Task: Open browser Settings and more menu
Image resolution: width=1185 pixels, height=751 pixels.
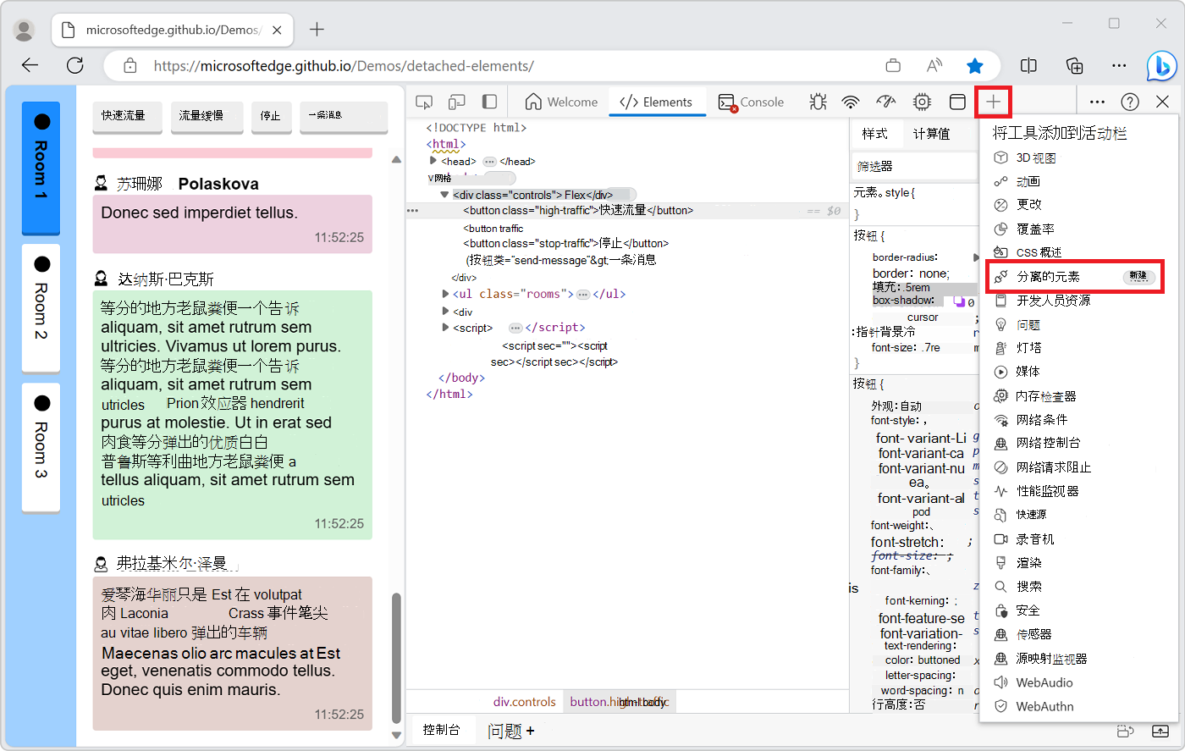Action: click(1119, 66)
